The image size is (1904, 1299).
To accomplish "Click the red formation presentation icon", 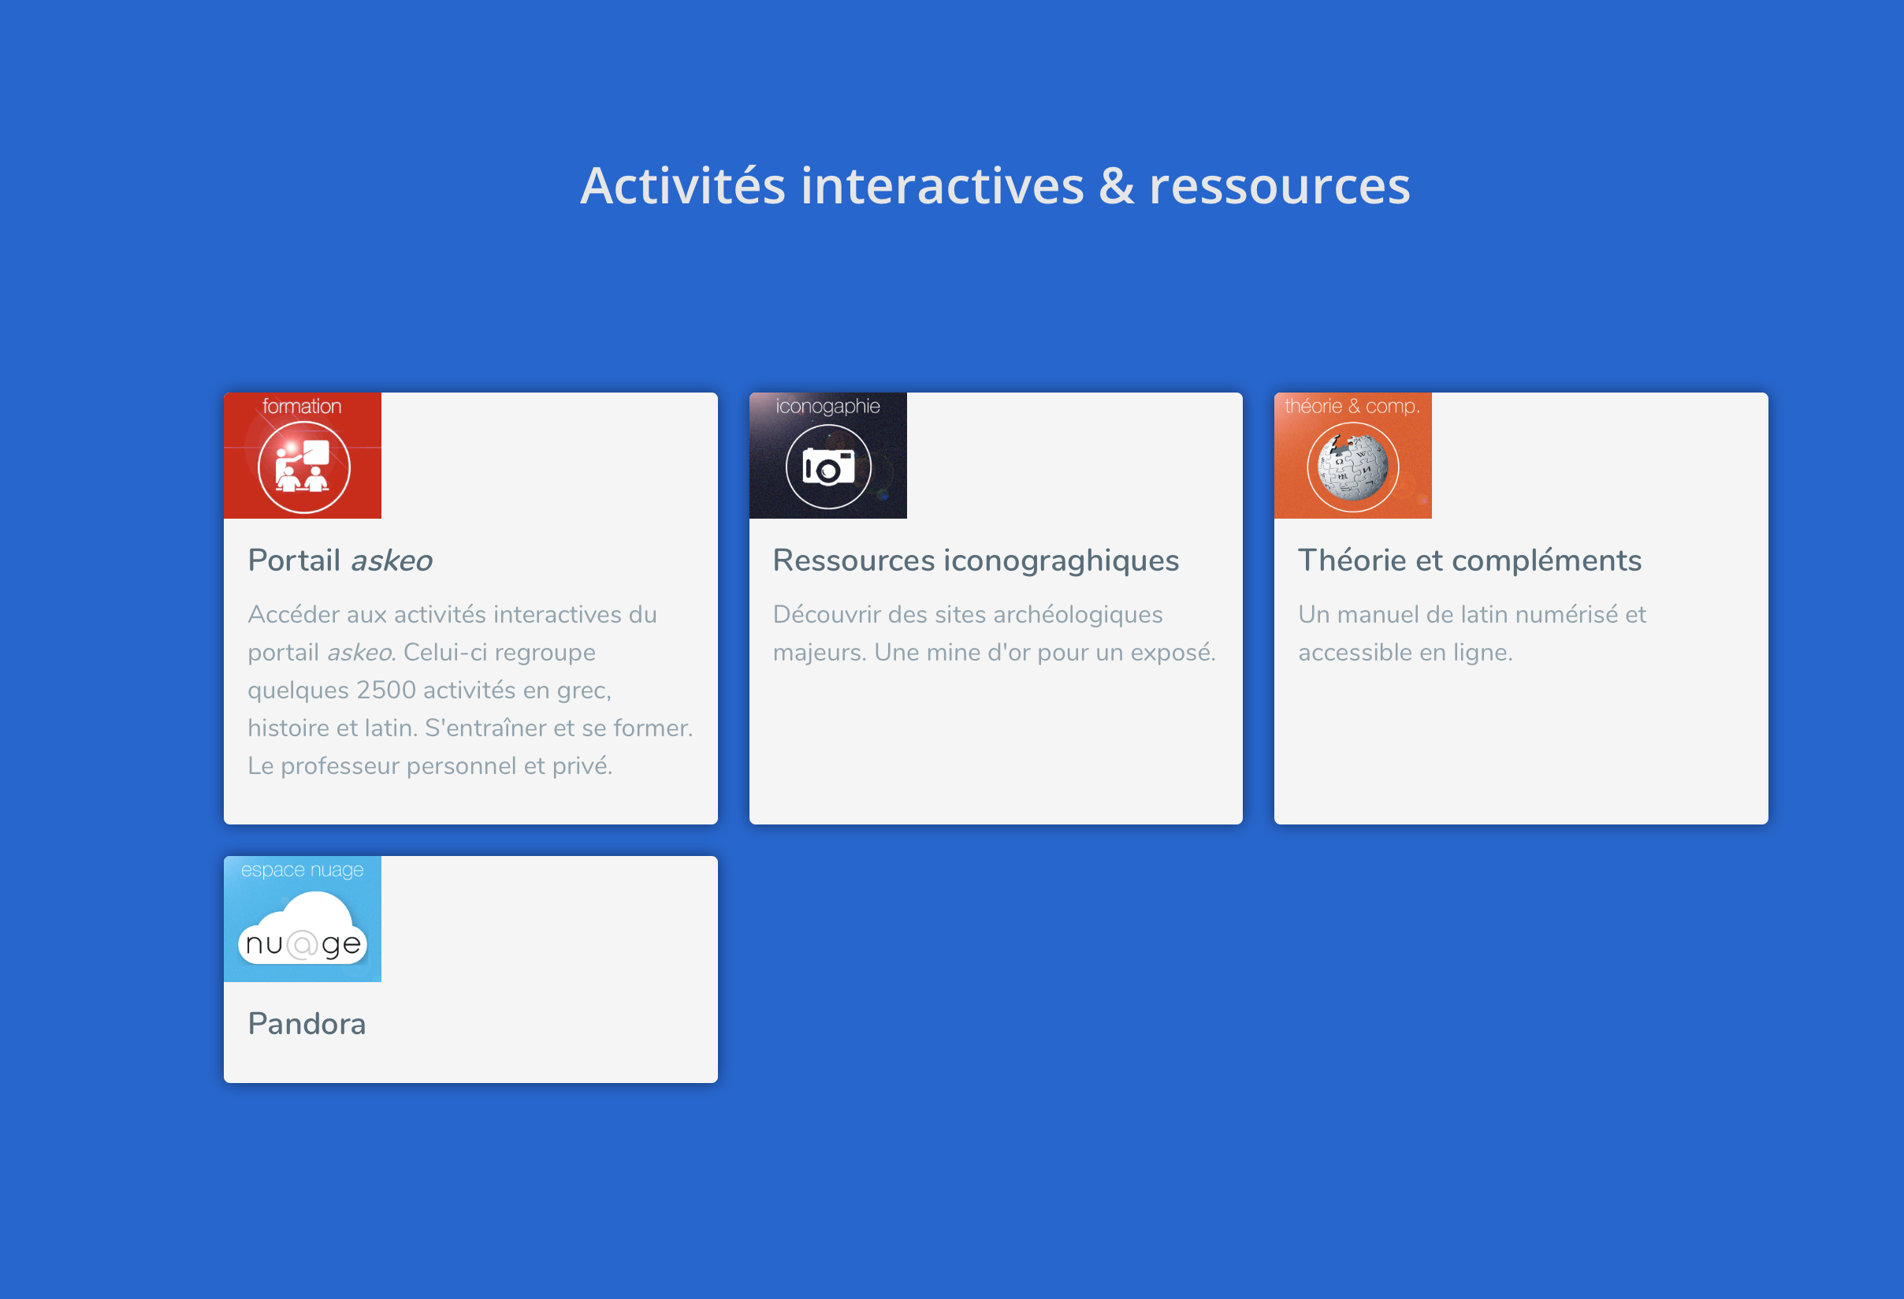I will [303, 467].
